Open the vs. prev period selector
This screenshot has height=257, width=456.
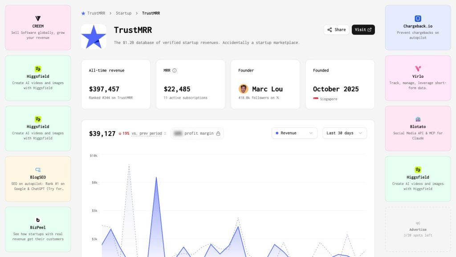point(149,133)
